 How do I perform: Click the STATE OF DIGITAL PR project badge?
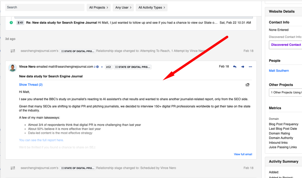(x=132, y=67)
